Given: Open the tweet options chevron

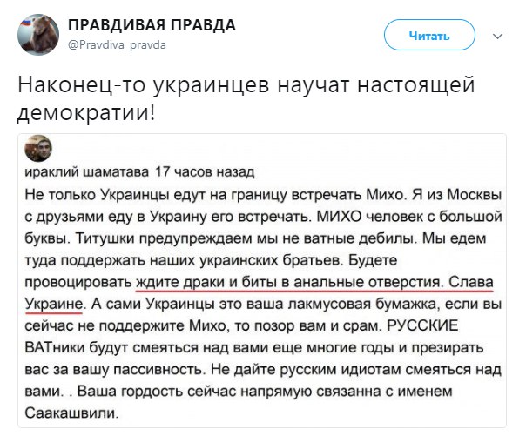Looking at the screenshot, I should coord(498,36).
